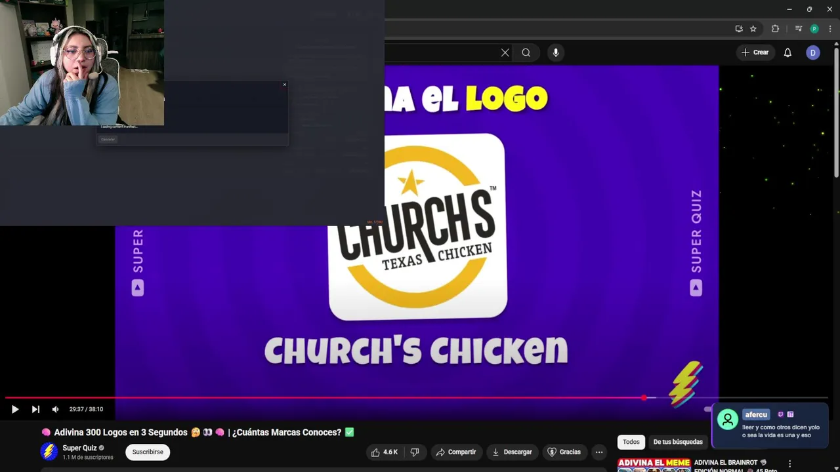Click the Descargar download button
The height and width of the screenshot is (472, 840).
[x=512, y=452]
